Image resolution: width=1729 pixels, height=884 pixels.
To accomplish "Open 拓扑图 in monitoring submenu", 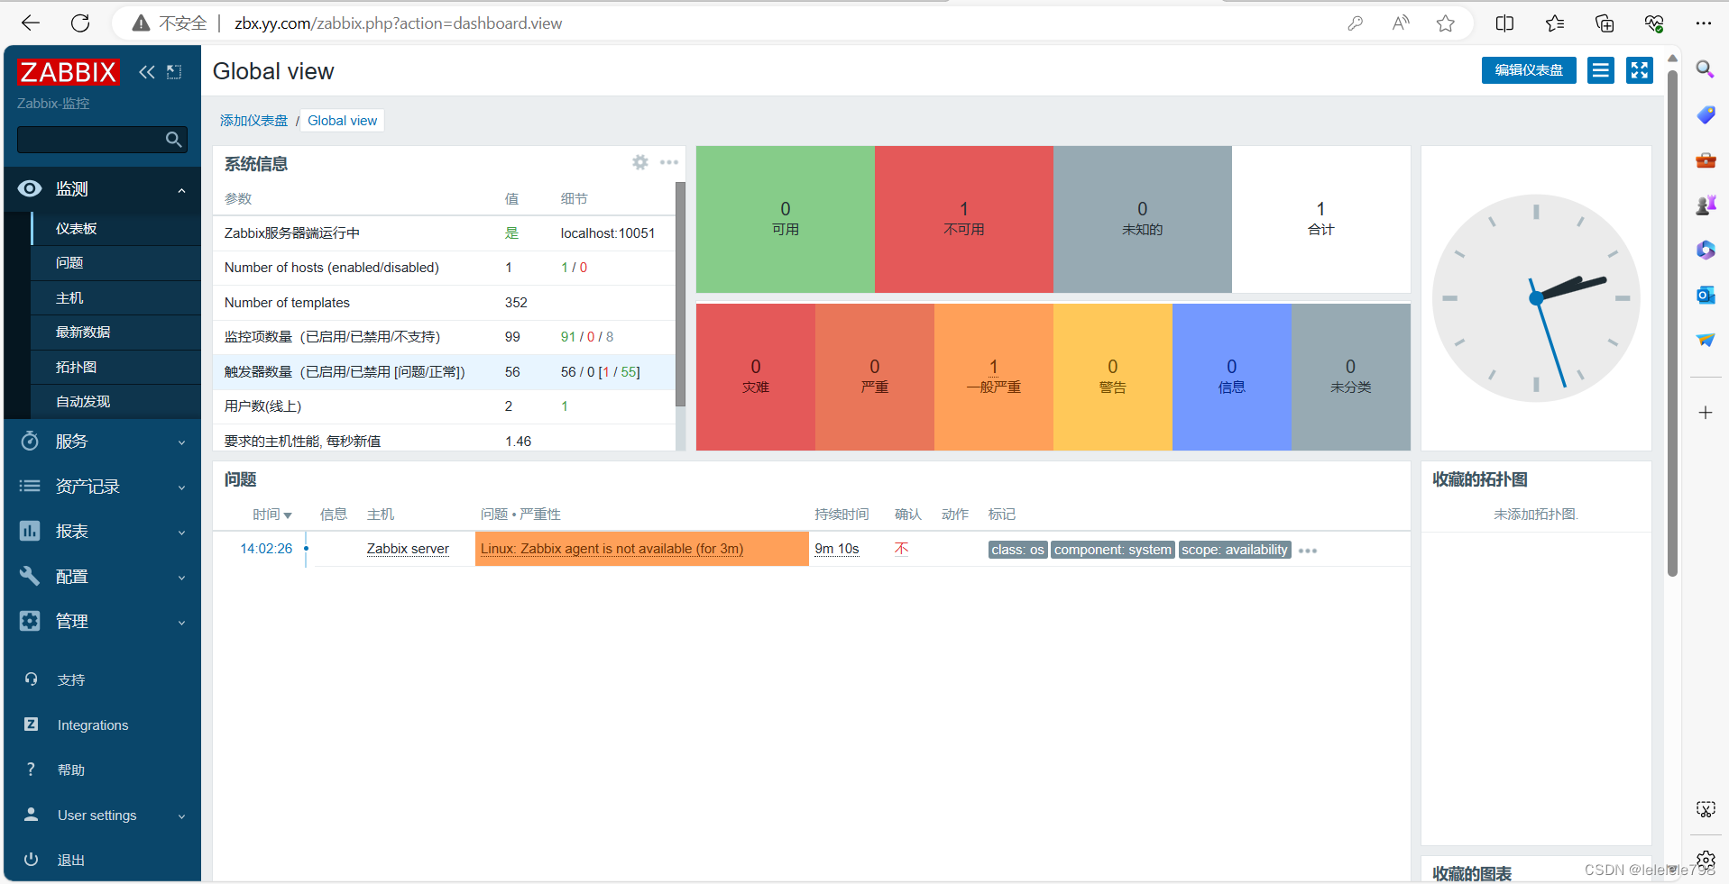I will coord(116,367).
